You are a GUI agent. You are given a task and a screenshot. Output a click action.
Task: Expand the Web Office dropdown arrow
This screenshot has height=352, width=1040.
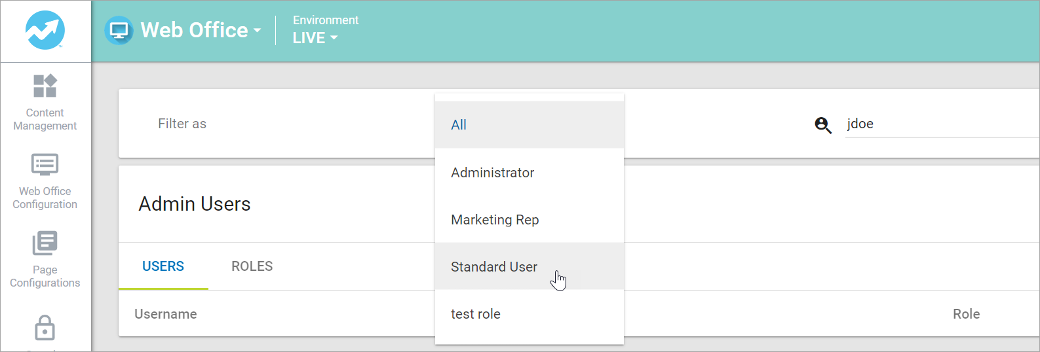257,31
